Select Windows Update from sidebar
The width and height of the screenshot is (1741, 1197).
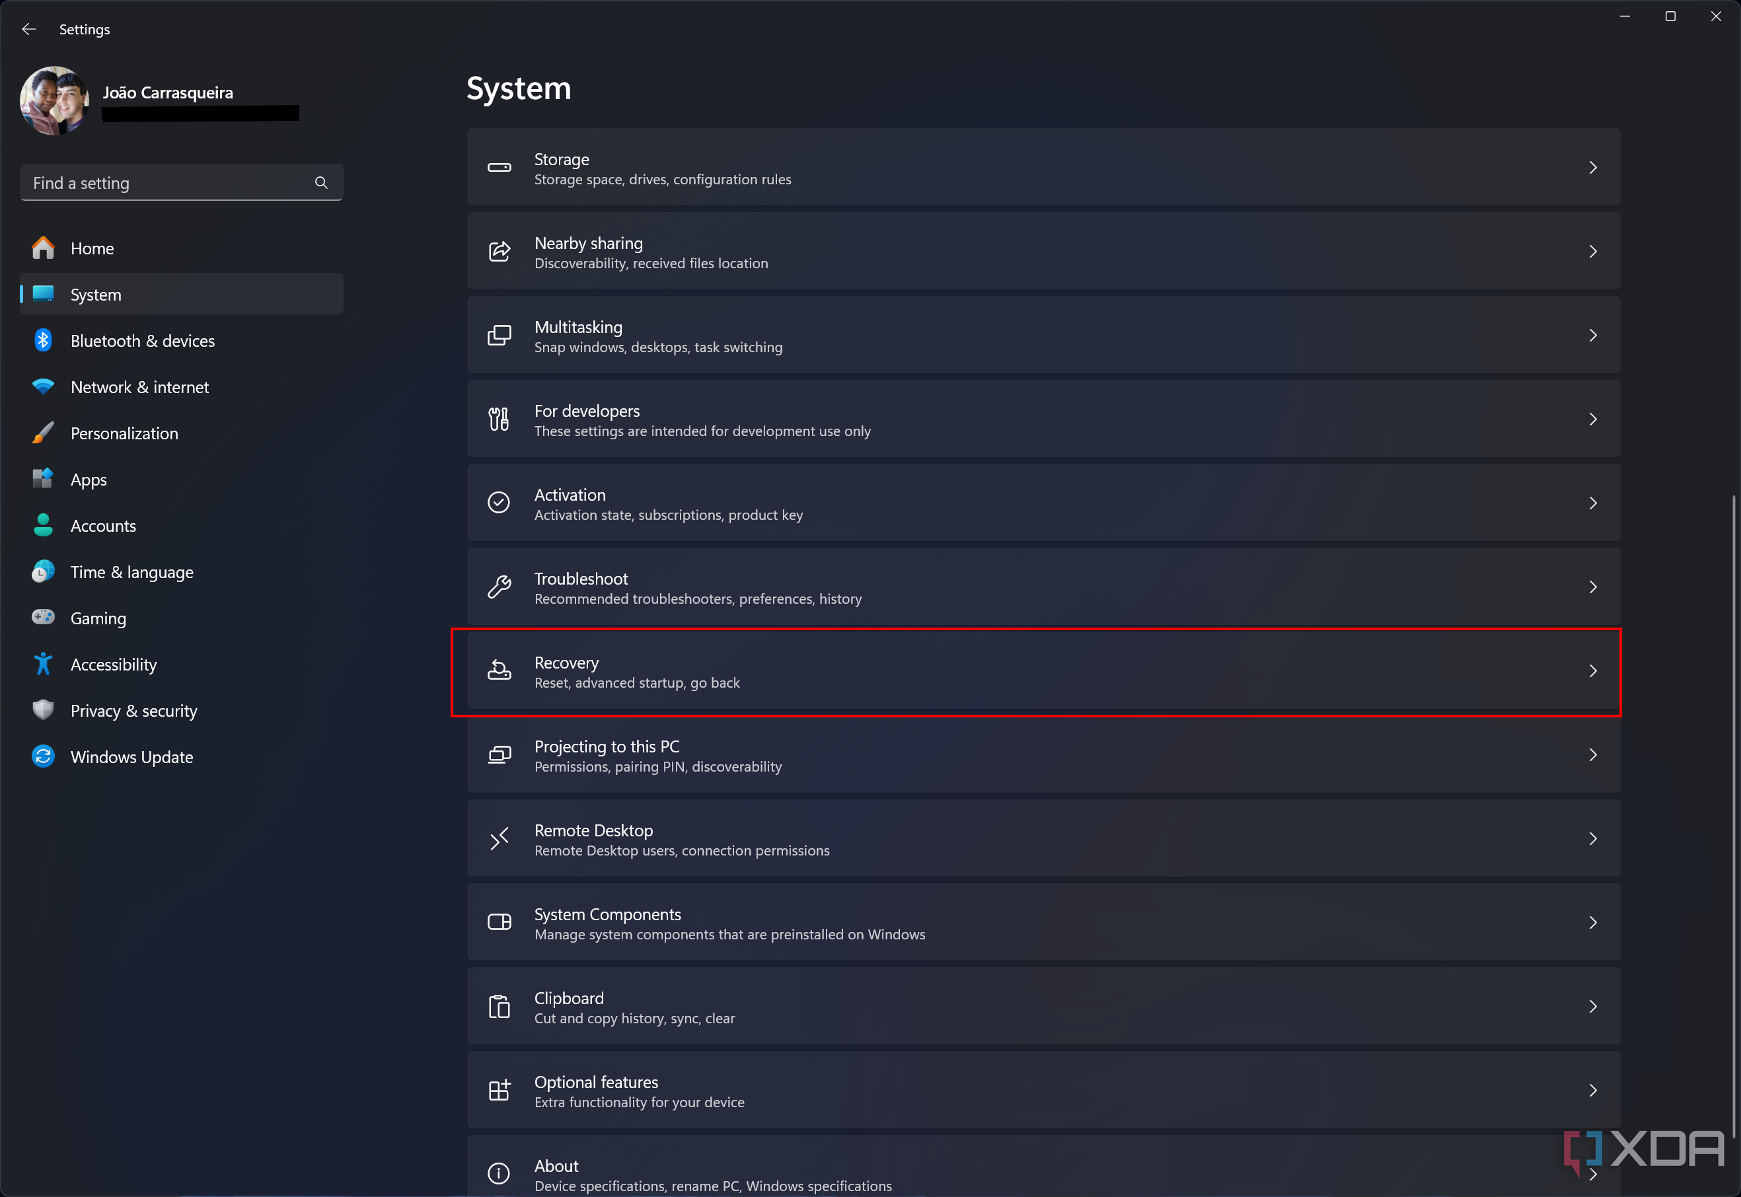pos(131,756)
